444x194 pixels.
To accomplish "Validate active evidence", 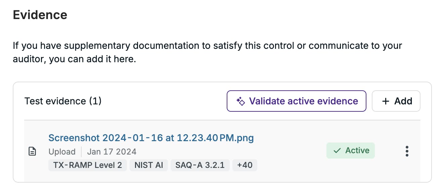I will pyautogui.click(x=297, y=101).
